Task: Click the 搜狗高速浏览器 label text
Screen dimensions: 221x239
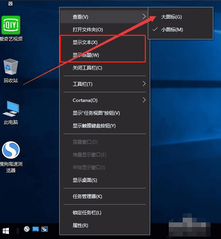Action: tap(11, 167)
